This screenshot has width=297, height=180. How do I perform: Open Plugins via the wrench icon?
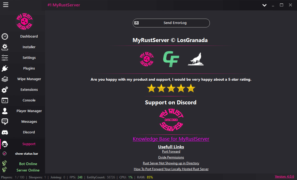(x=5, y=68)
